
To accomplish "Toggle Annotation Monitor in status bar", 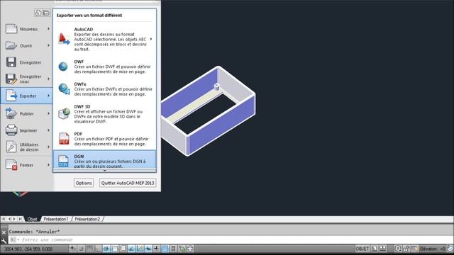I will tap(190, 249).
